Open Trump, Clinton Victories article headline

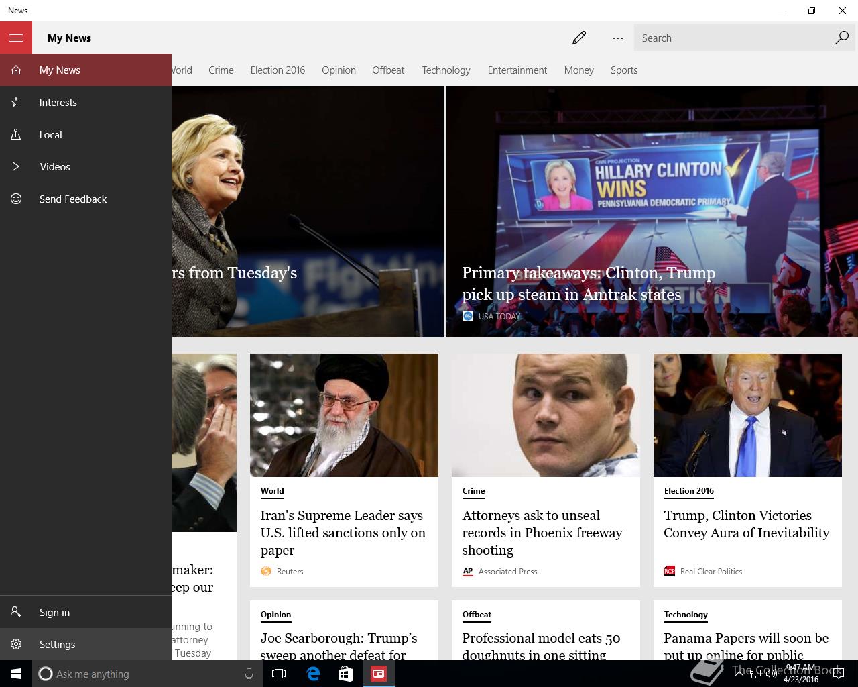pyautogui.click(x=747, y=524)
